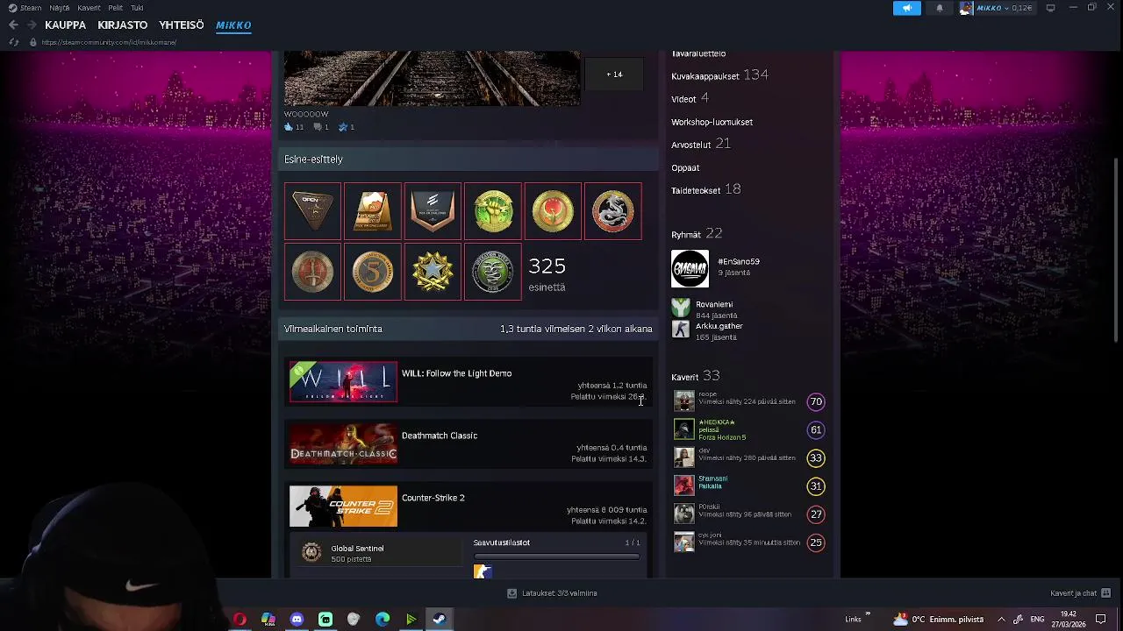Open Taideteokset 18 link
This screenshot has width=1123, height=631.
705,189
